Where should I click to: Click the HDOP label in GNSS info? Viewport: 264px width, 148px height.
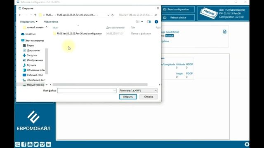tap(189, 64)
